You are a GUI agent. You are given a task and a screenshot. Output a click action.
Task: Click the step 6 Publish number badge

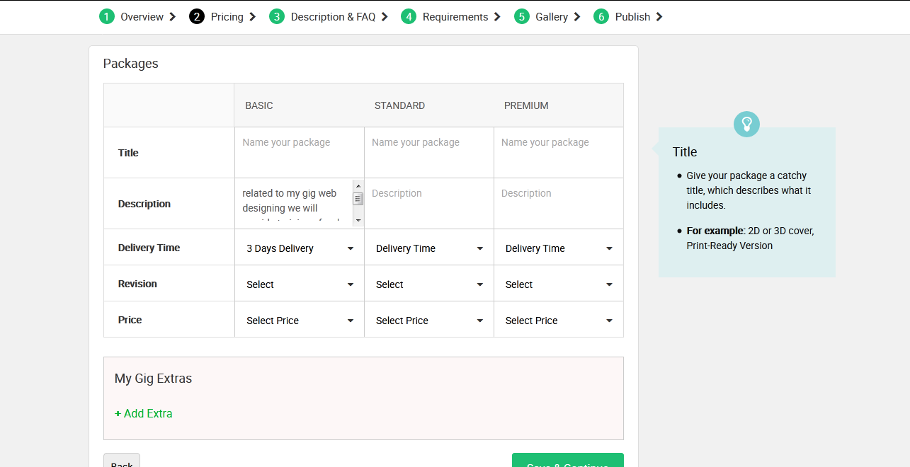tap(601, 16)
